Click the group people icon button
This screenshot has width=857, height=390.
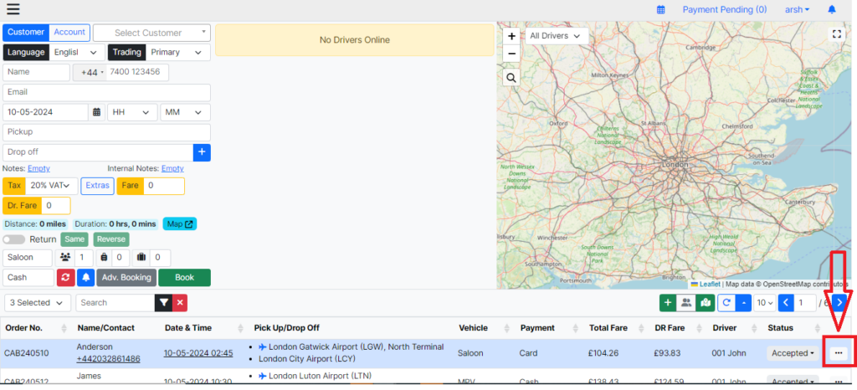(x=686, y=303)
